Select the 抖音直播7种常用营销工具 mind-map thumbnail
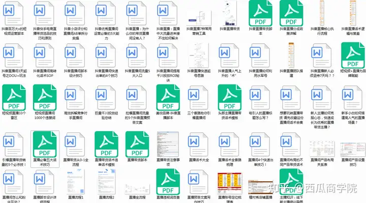This screenshot has width=366, height=203. point(199,18)
